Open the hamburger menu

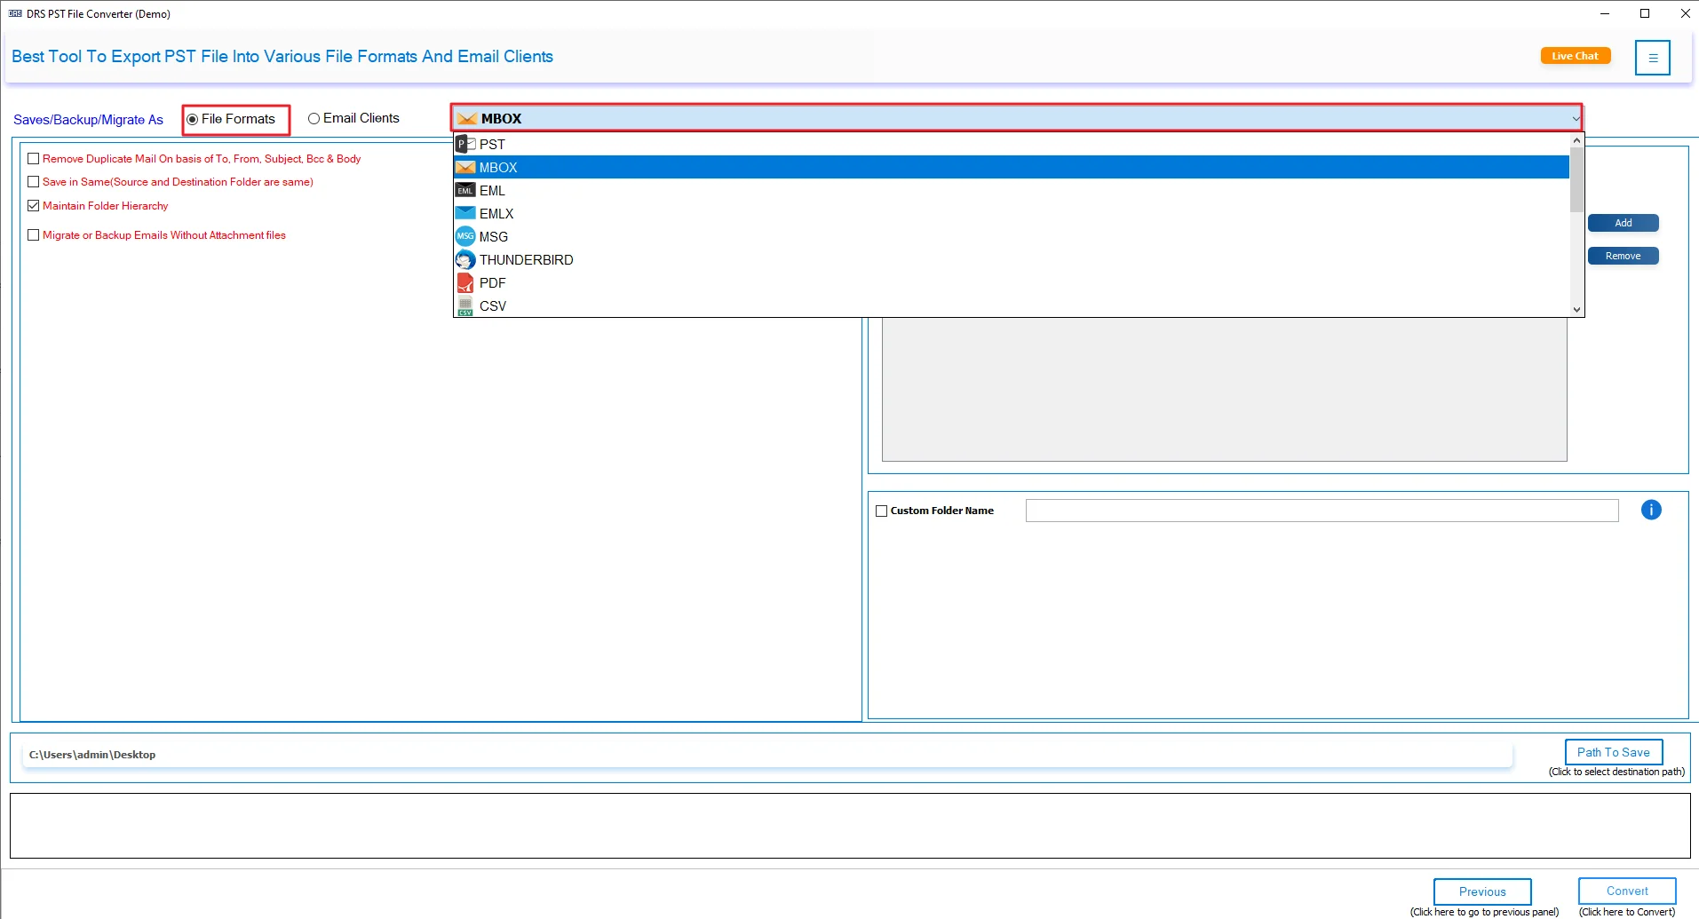[x=1654, y=57]
